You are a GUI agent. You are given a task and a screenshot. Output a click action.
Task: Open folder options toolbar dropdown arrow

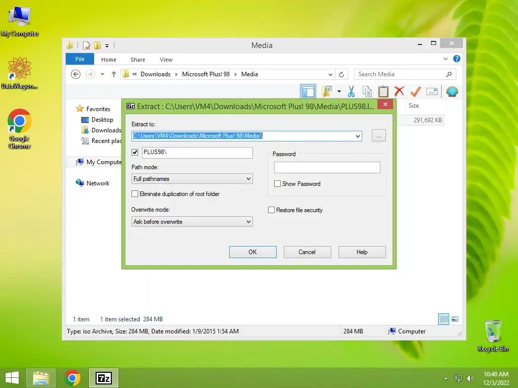(339, 91)
